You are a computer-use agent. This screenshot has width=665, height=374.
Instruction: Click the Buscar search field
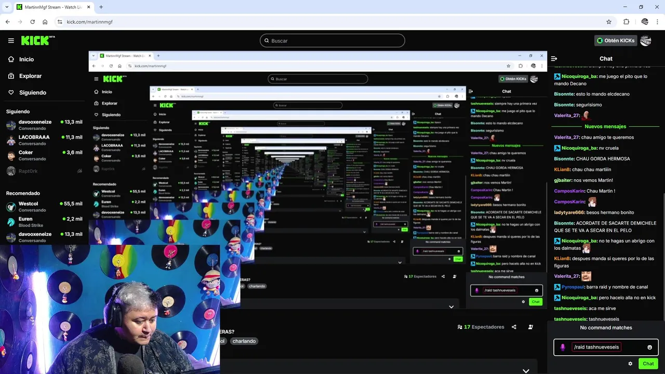(332, 41)
